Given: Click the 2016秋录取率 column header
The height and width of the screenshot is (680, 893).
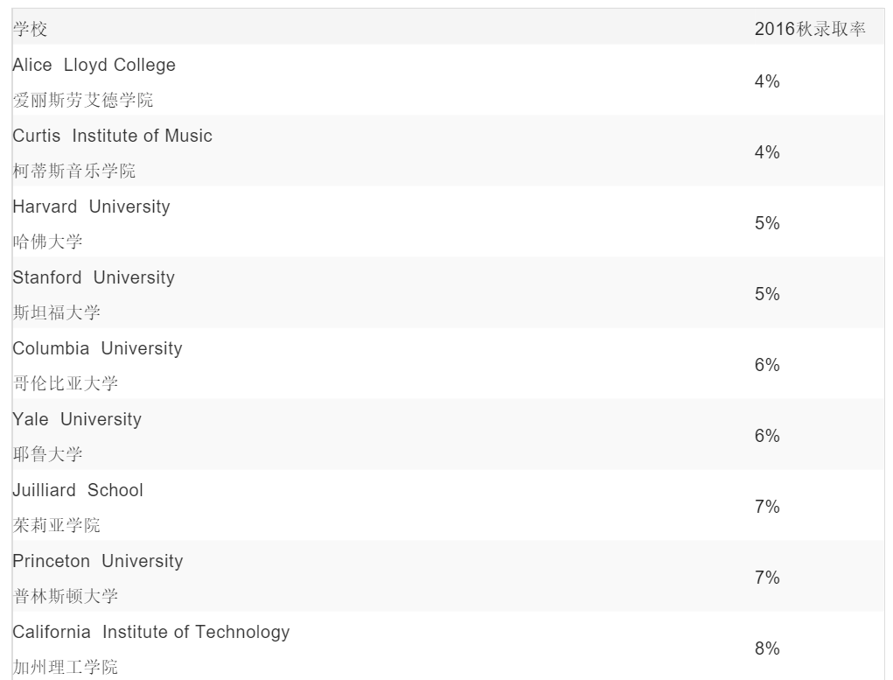Looking at the screenshot, I should [x=810, y=30].
